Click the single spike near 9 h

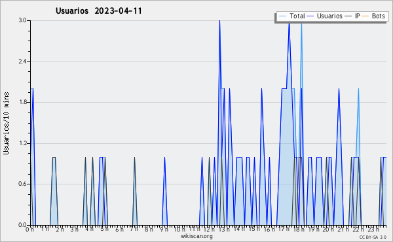click(164, 158)
